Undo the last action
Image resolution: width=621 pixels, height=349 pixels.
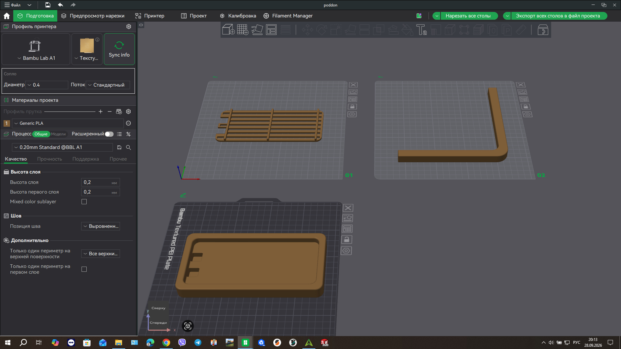[x=60, y=5]
